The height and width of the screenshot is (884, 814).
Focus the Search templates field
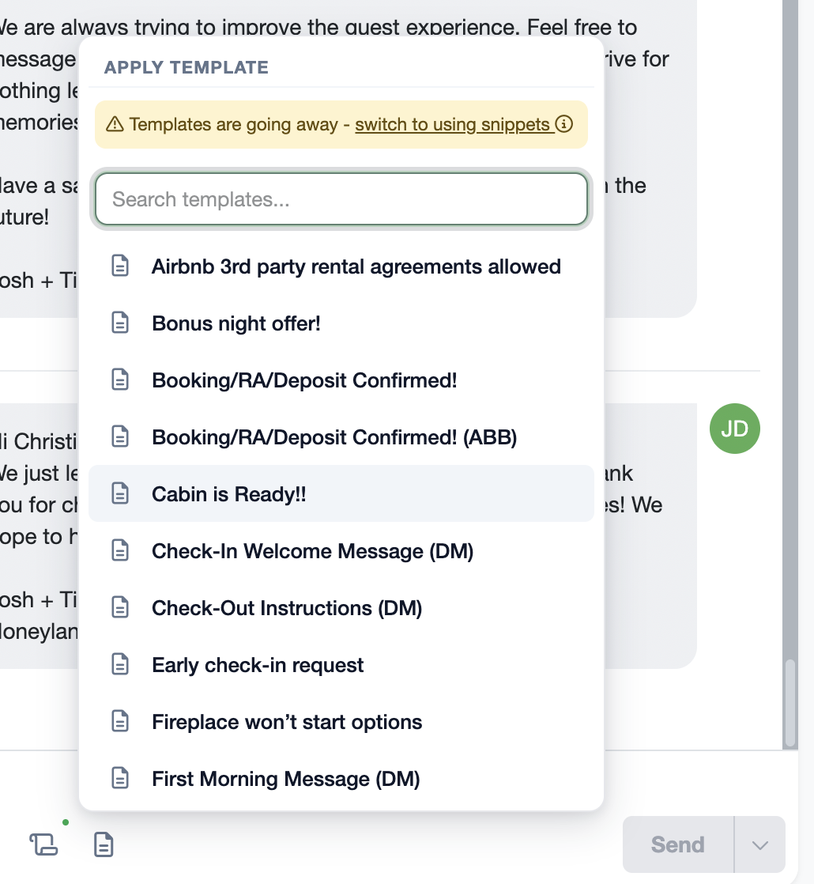[341, 199]
